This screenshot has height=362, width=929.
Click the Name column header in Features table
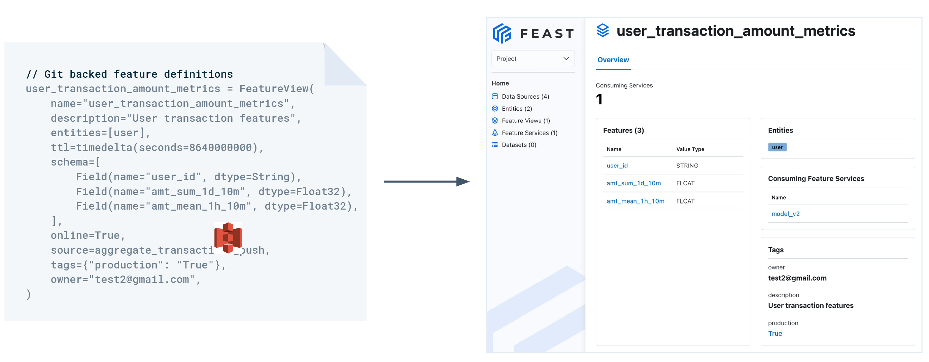click(x=614, y=149)
